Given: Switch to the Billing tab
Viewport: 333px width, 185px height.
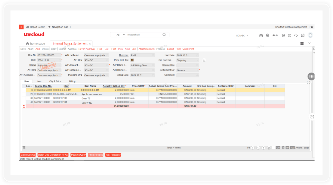Looking at the screenshot, I should 72,81.
